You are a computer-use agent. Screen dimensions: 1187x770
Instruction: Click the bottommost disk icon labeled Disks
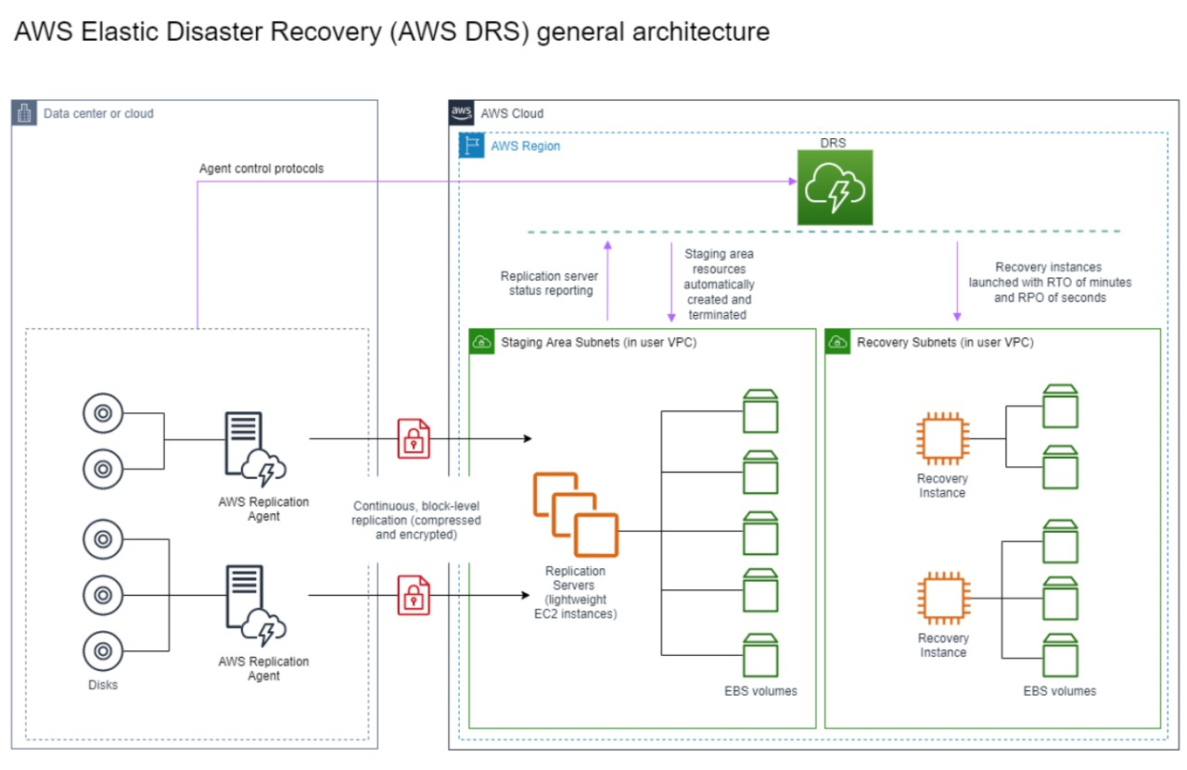tap(102, 650)
